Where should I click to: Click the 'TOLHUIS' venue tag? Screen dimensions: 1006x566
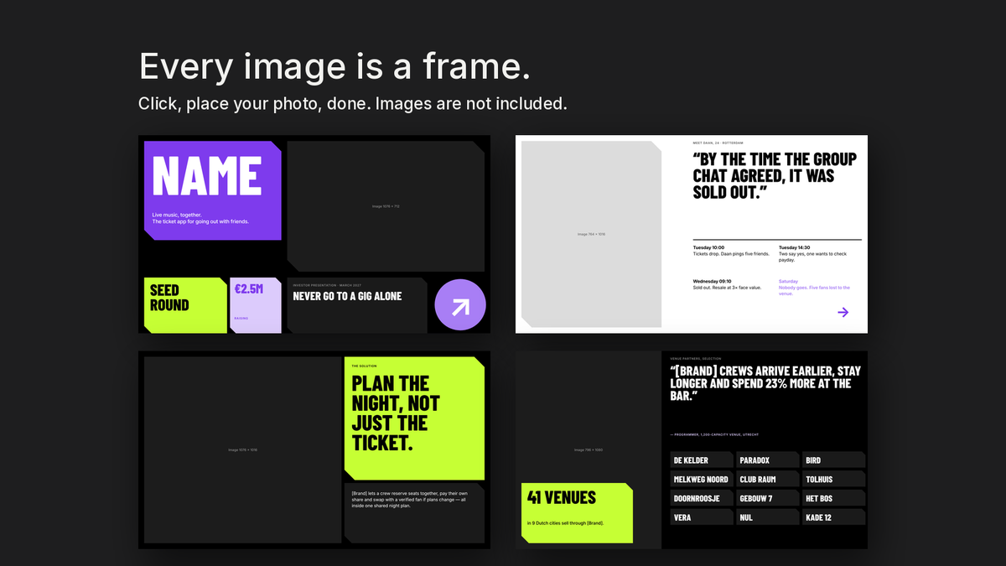[834, 479]
